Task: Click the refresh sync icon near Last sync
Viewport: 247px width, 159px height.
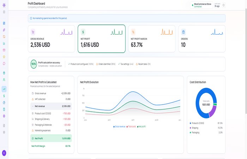Action: click(x=223, y=5)
